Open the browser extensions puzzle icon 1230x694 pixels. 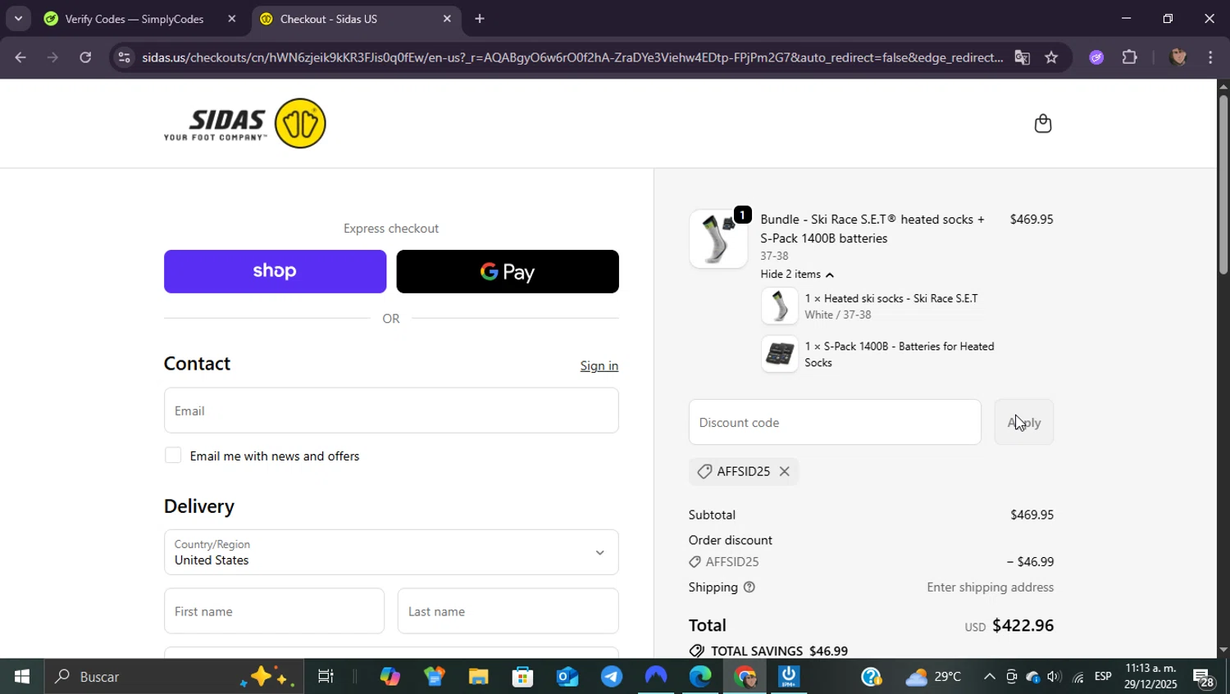tap(1130, 57)
